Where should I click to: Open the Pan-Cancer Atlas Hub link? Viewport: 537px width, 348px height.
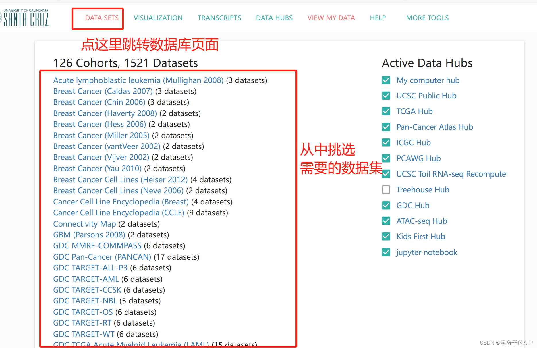pos(434,127)
